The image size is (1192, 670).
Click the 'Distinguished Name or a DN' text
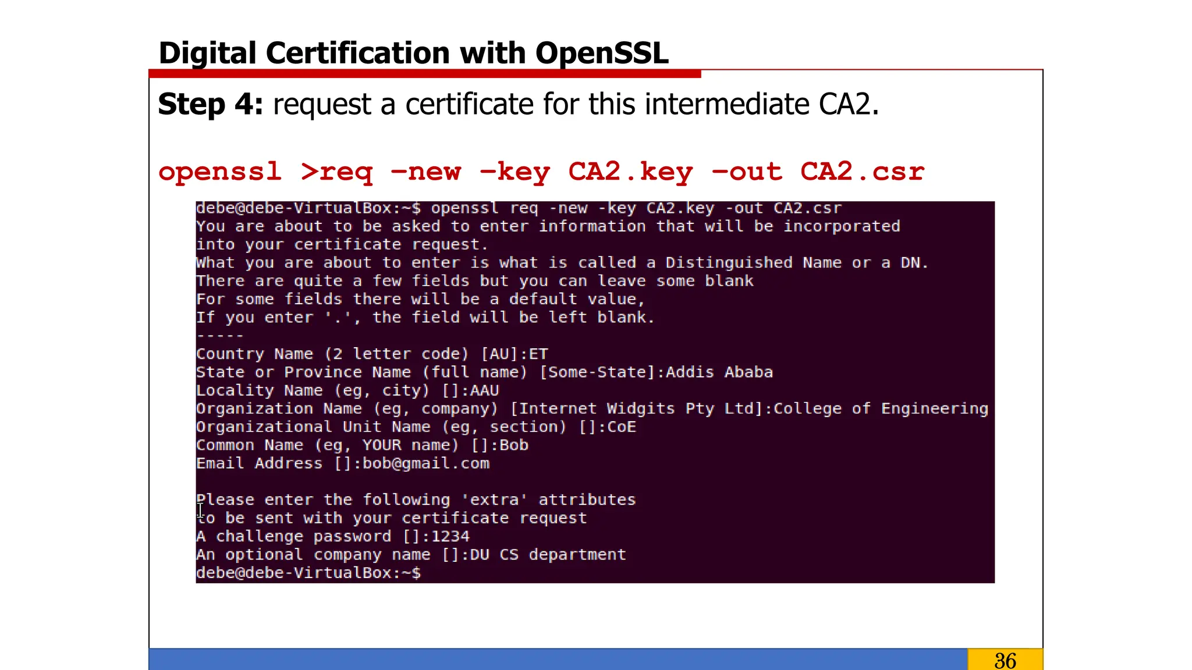coord(796,263)
